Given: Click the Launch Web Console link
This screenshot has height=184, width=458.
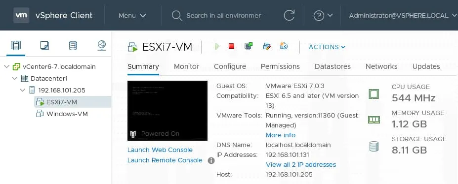Looking at the screenshot, I should point(160,150).
